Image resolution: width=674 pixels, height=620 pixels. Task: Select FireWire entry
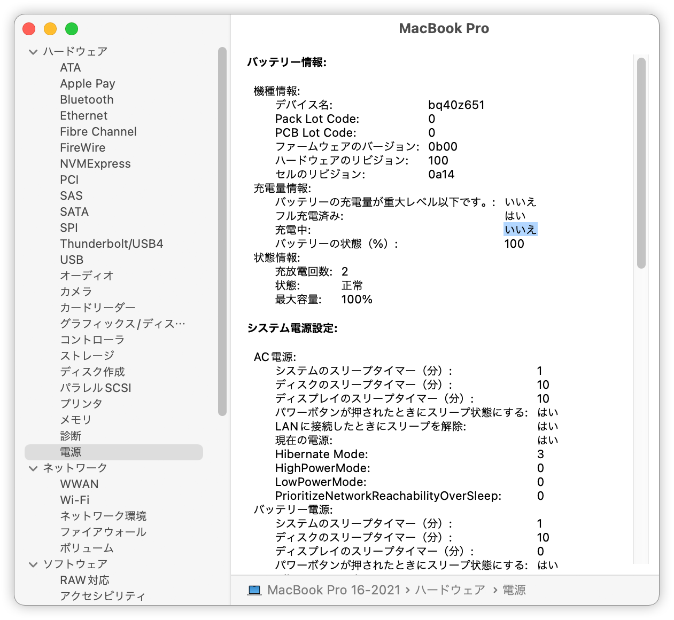pyautogui.click(x=82, y=148)
